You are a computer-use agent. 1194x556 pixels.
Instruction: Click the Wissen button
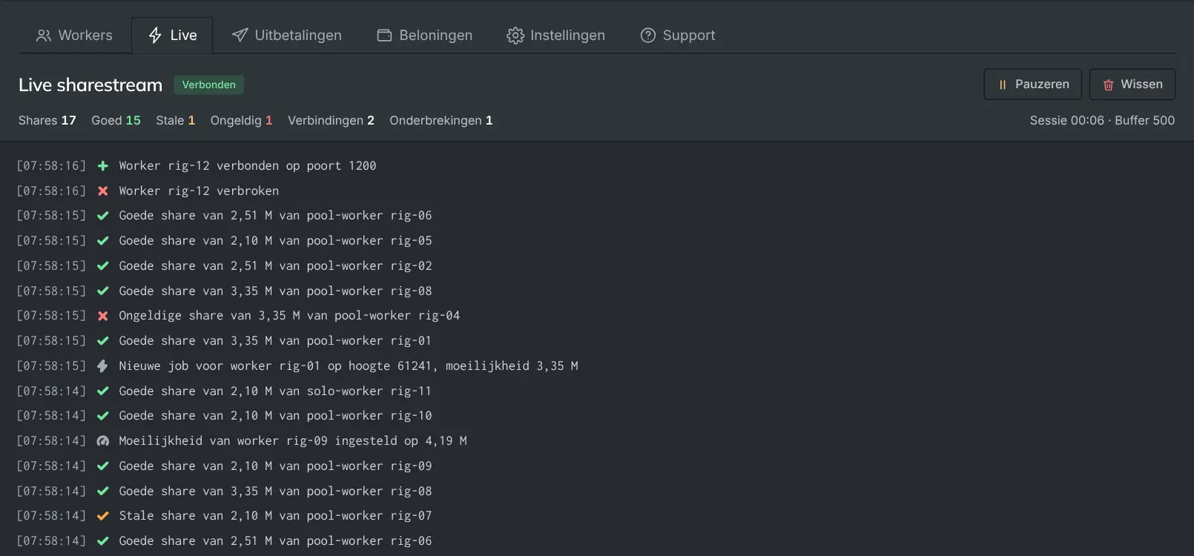1132,85
